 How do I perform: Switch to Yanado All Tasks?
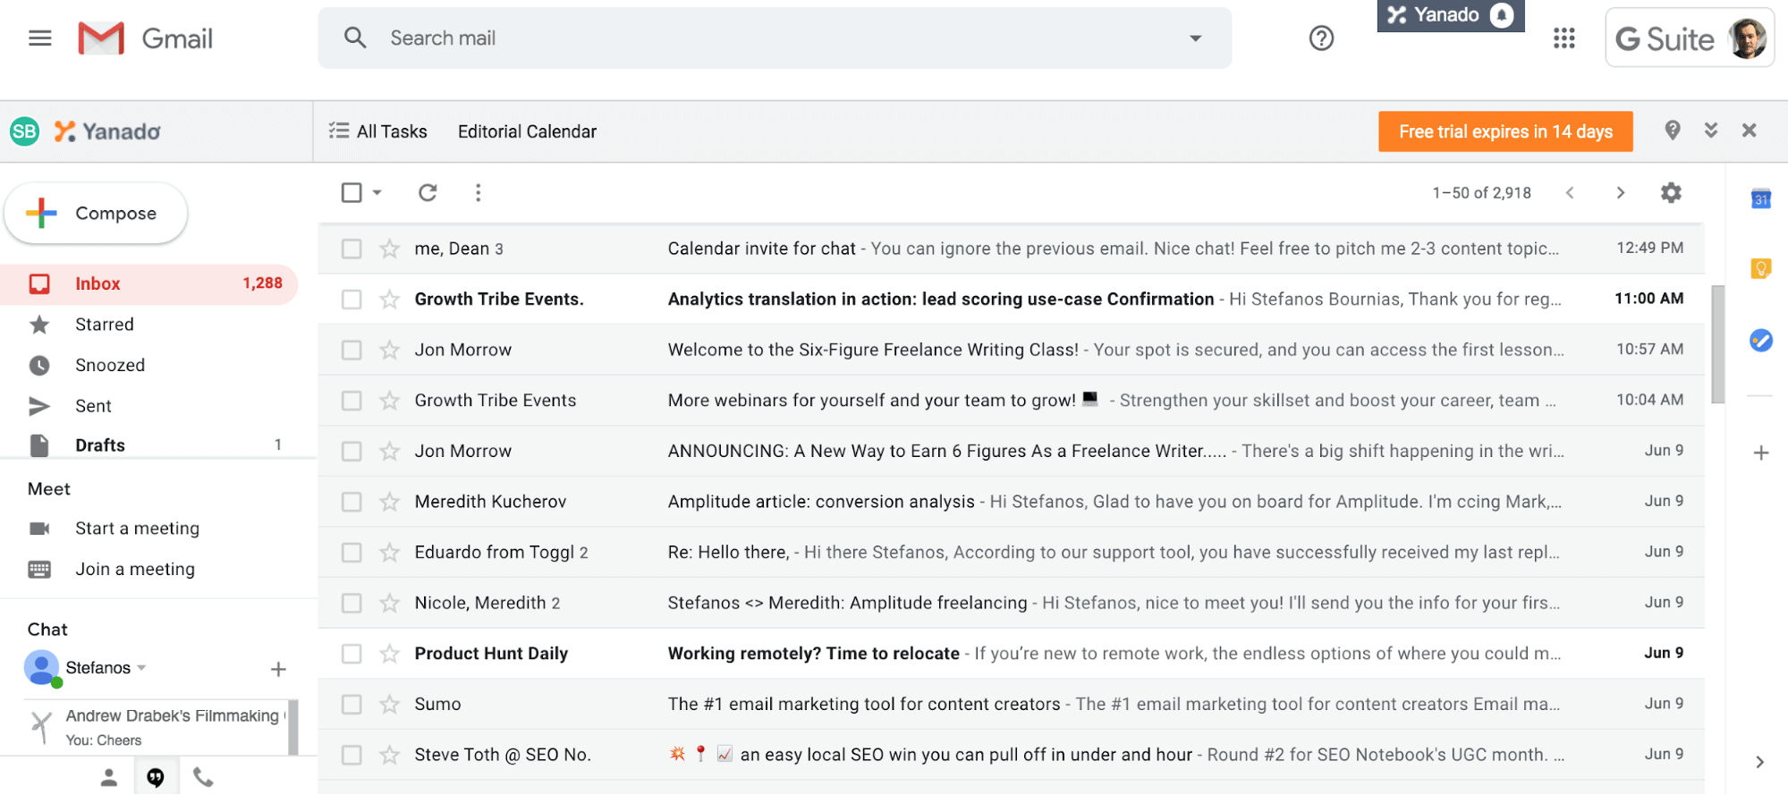(378, 131)
